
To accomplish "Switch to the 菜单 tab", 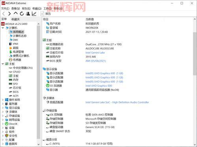I will (x=4, y=19).
